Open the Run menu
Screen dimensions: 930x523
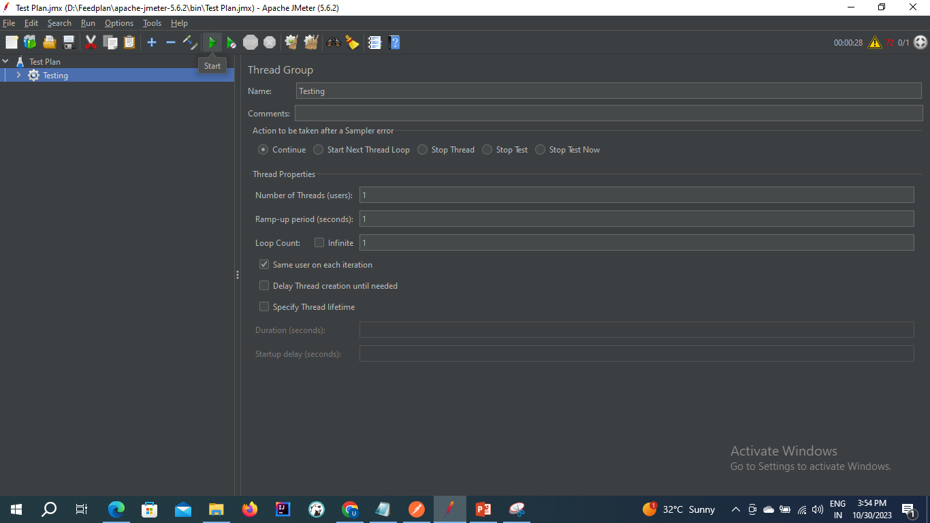(x=88, y=23)
